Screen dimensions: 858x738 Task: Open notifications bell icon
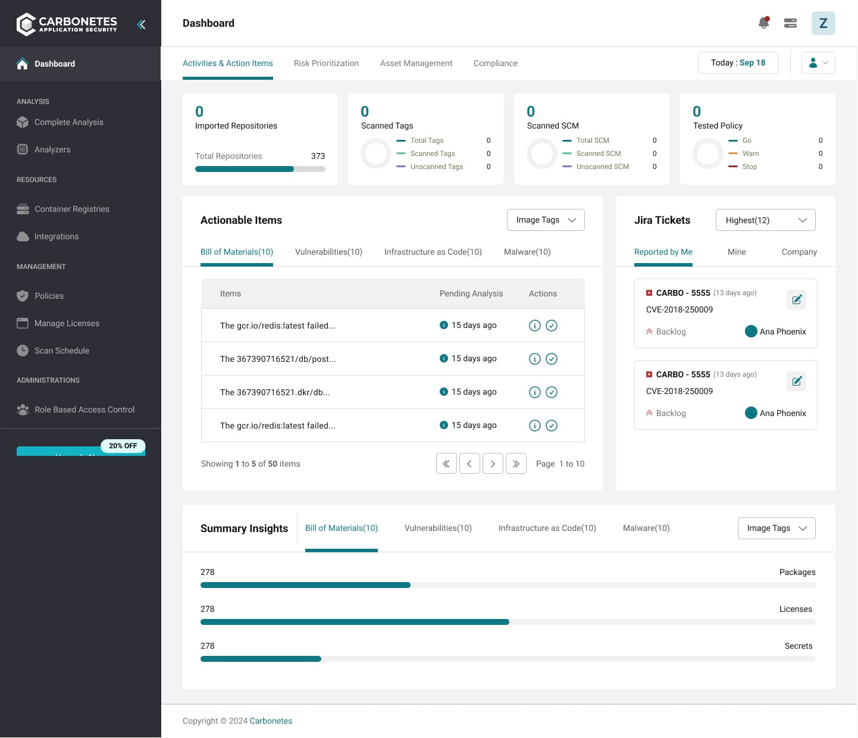point(764,23)
